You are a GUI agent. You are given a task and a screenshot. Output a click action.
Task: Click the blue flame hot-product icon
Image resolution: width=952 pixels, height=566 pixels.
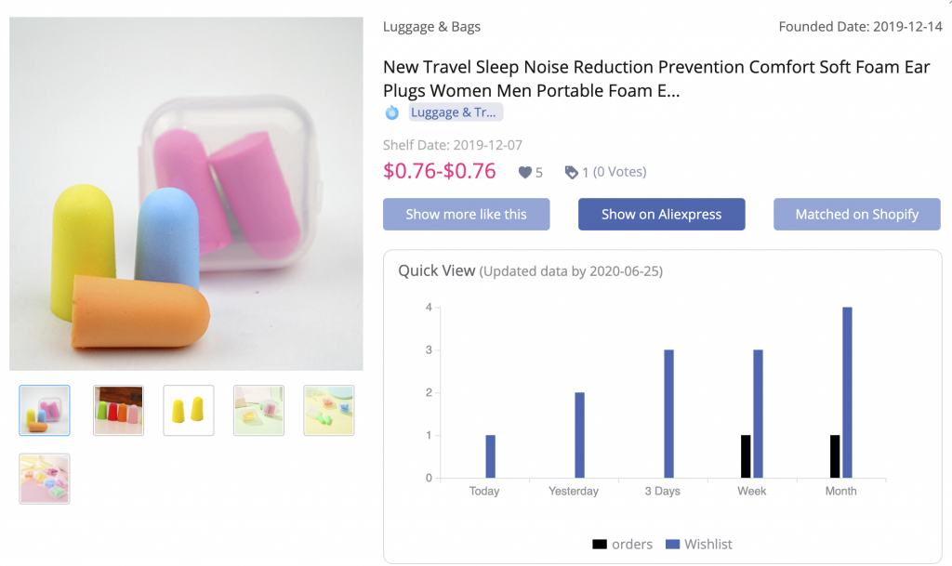point(392,112)
